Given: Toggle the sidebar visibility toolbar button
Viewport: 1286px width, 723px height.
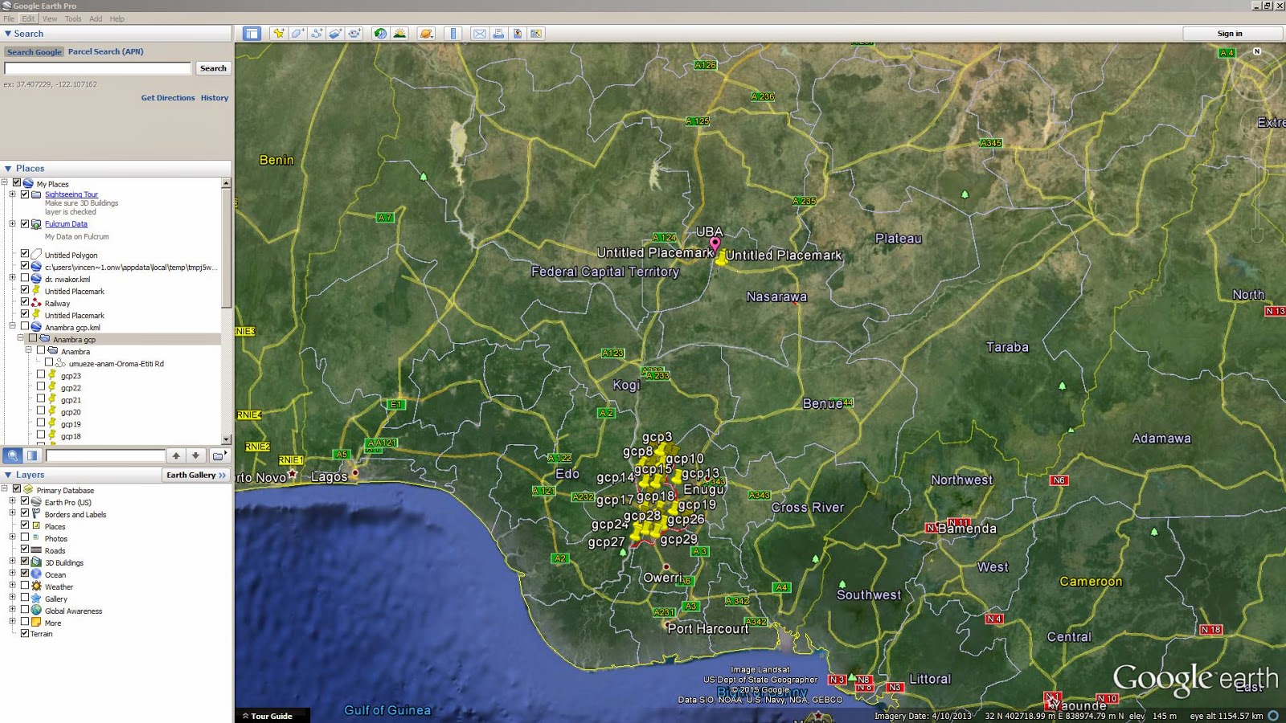Looking at the screenshot, I should [x=252, y=34].
